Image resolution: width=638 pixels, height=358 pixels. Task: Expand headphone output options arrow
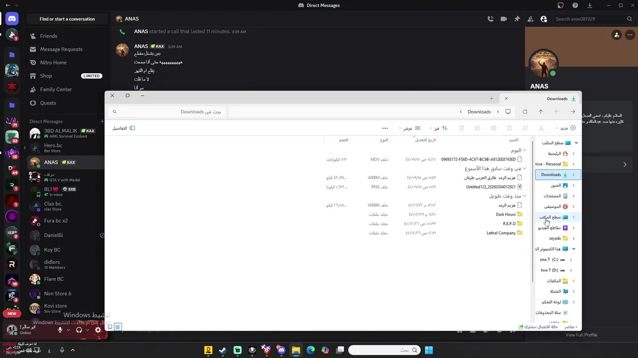pyautogui.click(x=87, y=330)
